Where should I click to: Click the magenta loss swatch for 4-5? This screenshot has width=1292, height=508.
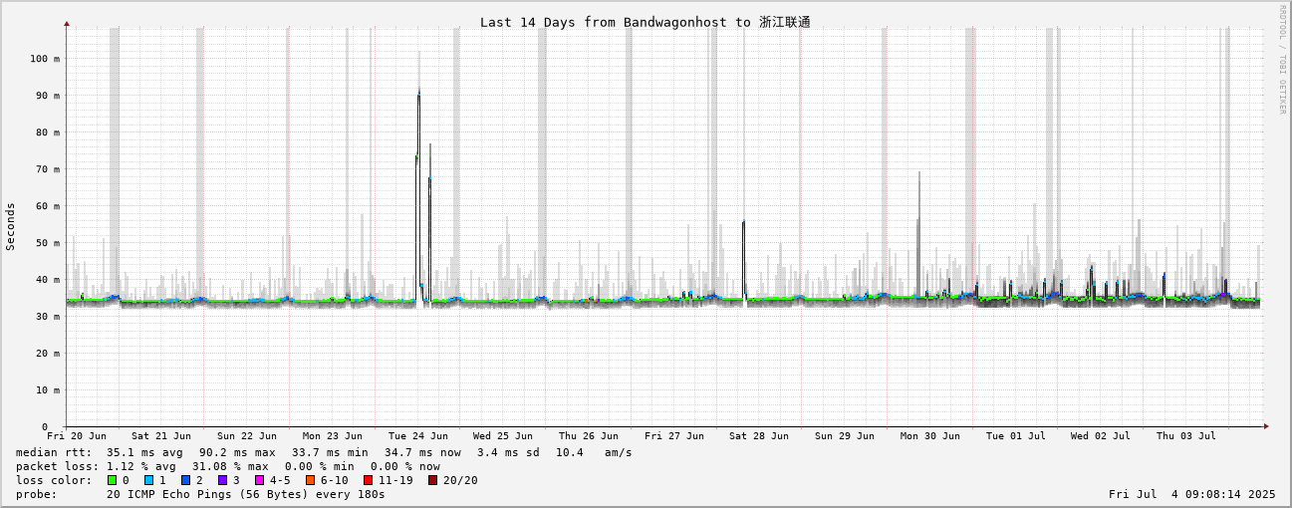[259, 480]
